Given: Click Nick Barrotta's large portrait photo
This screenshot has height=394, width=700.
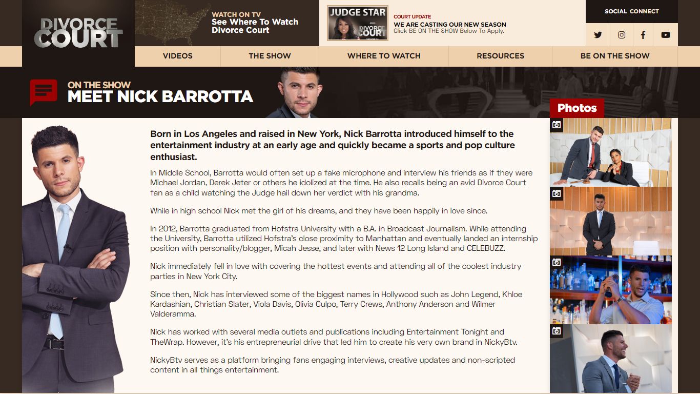Looking at the screenshot, I should click(76, 259).
